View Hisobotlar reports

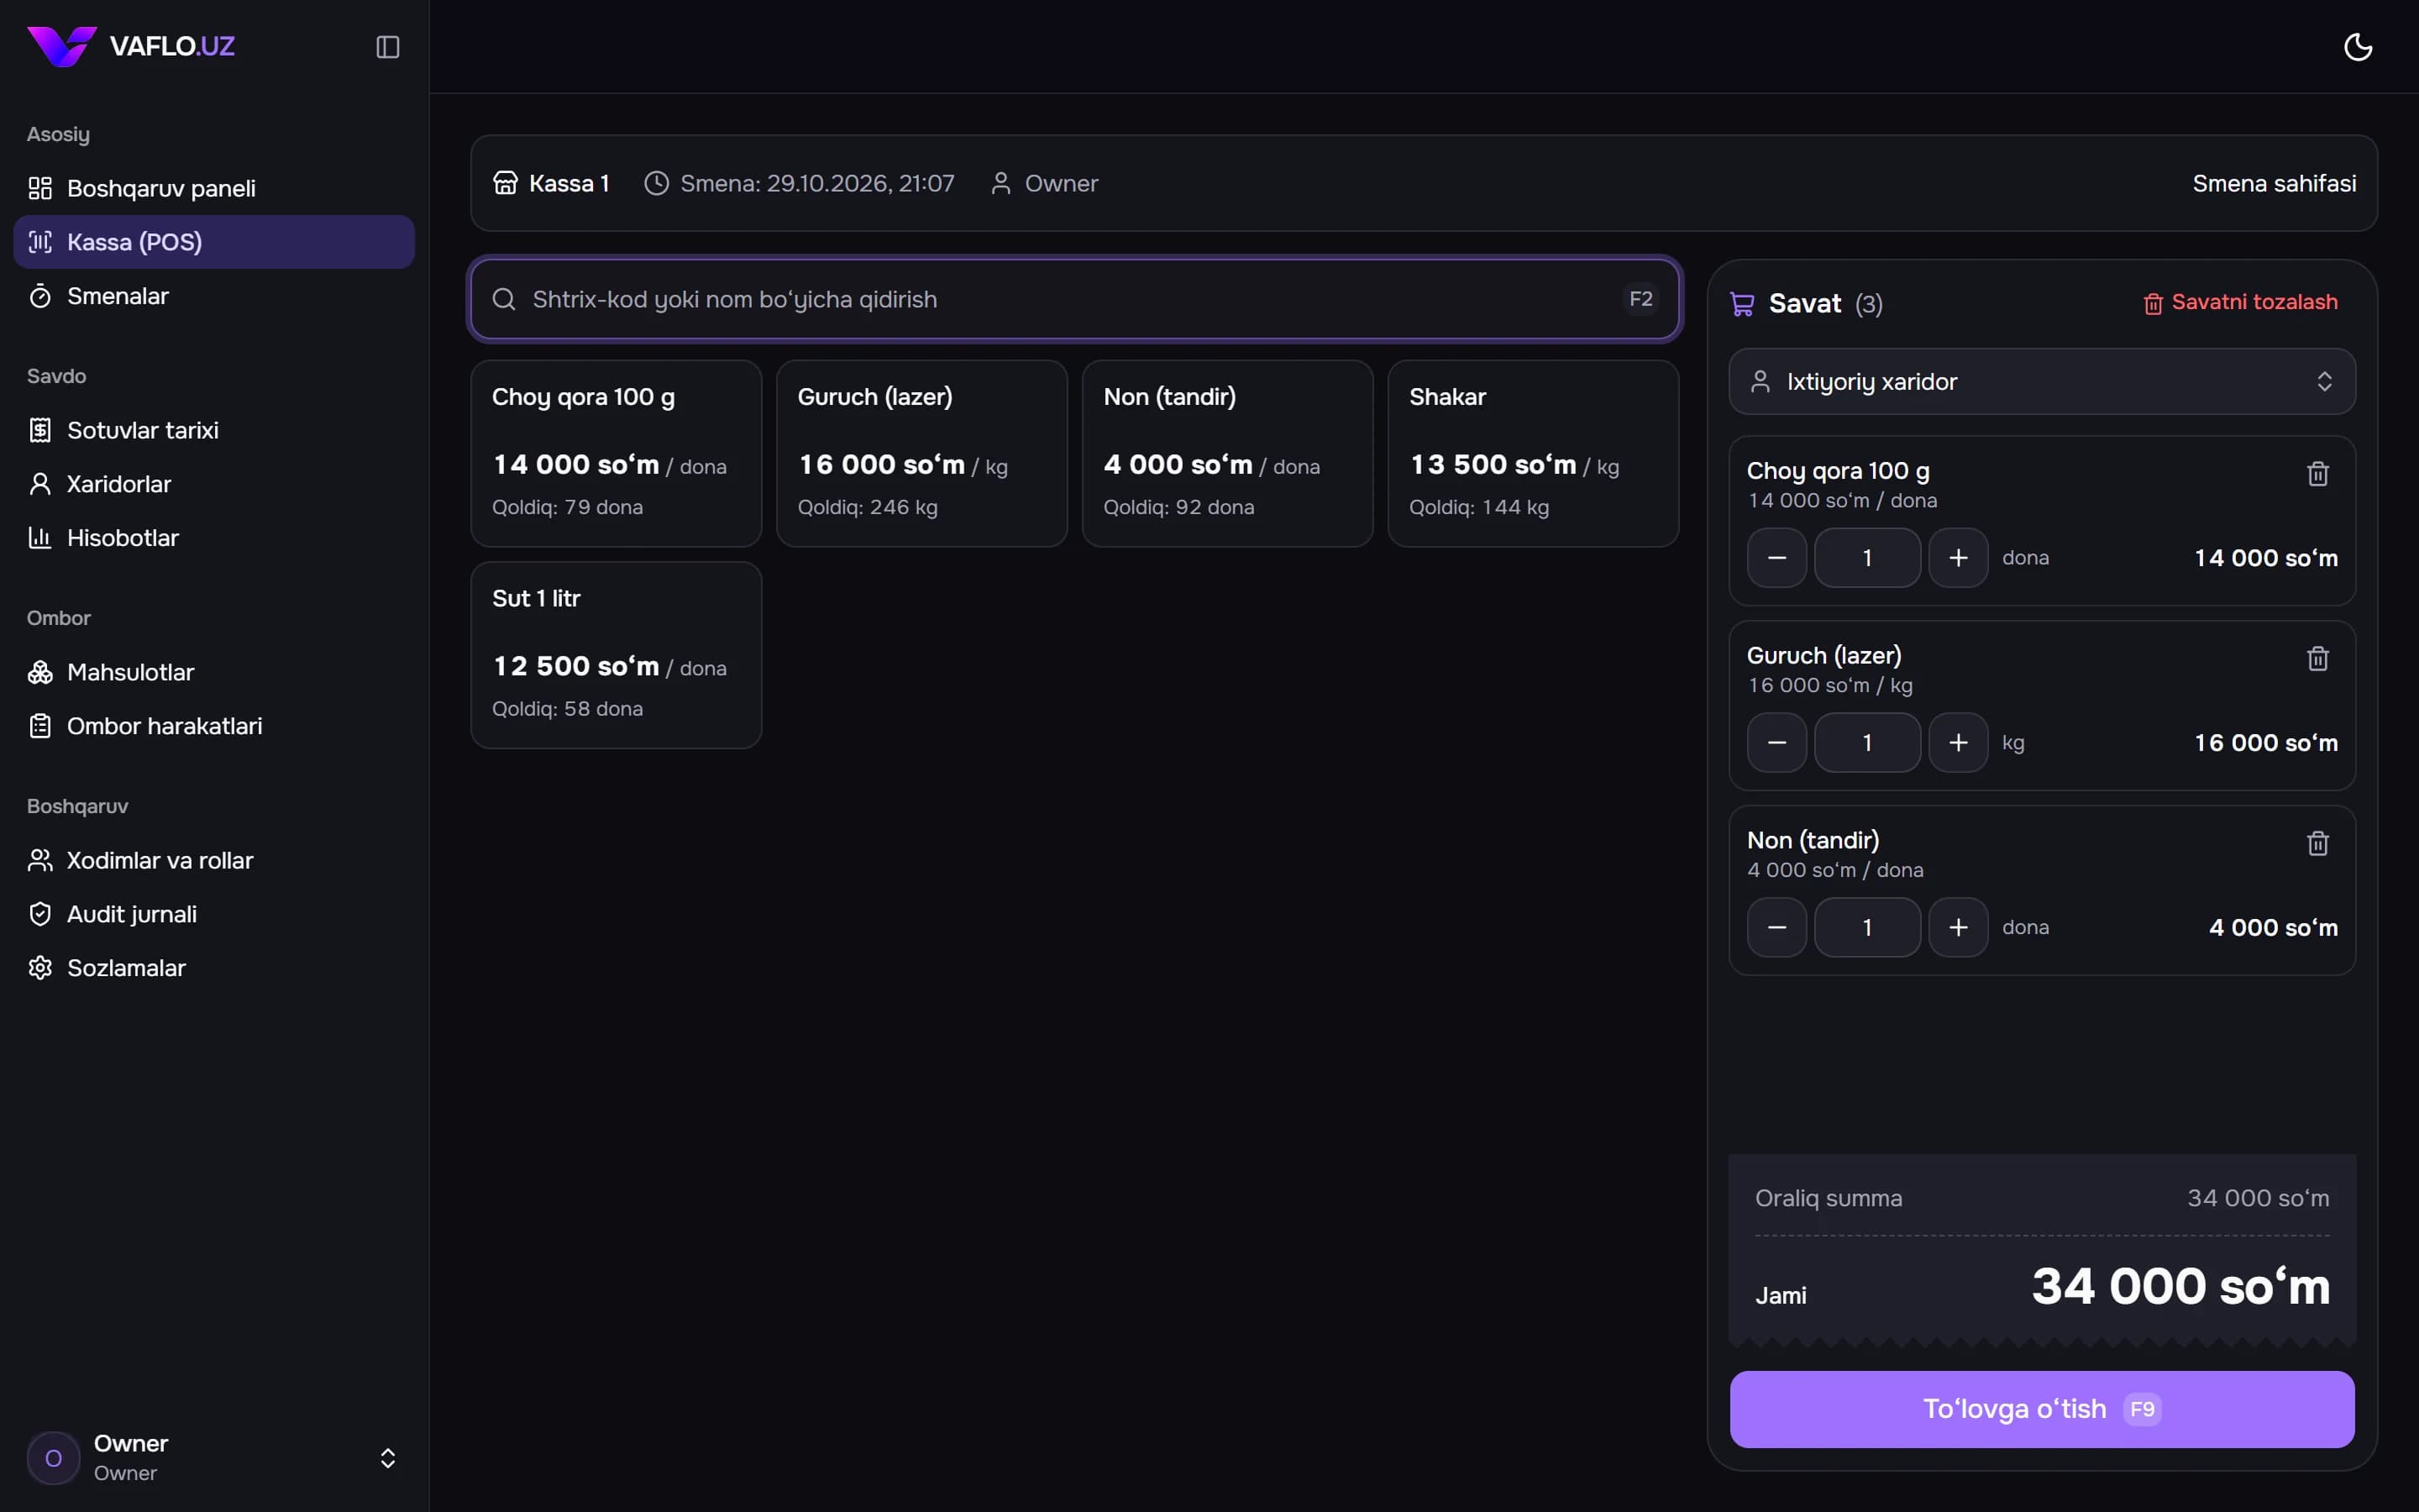pos(213,538)
